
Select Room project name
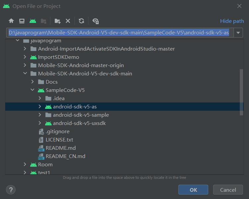click(45, 164)
